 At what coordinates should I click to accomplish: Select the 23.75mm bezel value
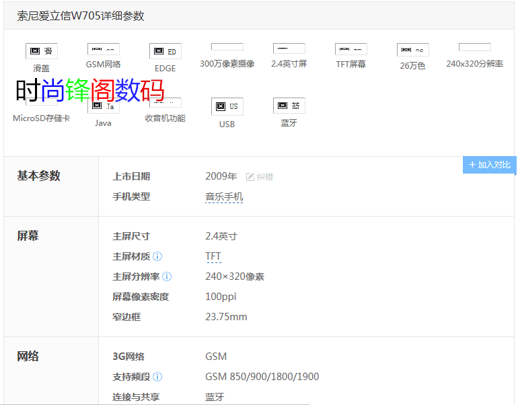(226, 317)
